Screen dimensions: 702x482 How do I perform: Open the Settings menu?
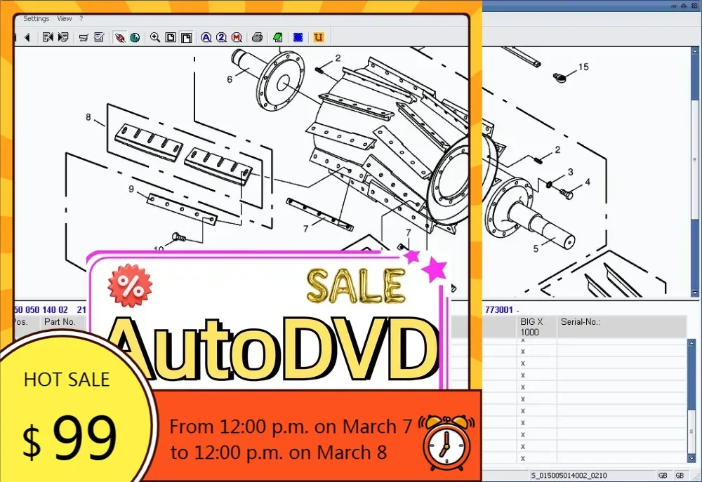37,19
